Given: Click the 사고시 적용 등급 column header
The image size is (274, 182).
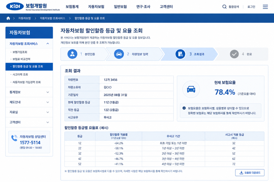Looking at the screenshot, I should 234,136.
